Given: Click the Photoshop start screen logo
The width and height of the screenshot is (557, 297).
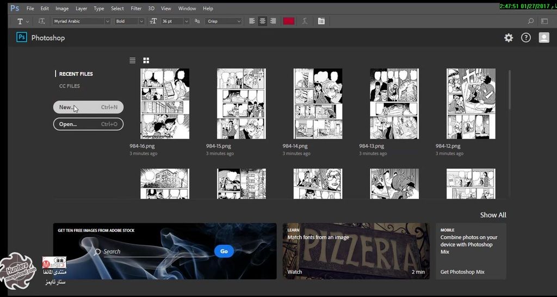Looking at the screenshot, I should [x=22, y=37].
